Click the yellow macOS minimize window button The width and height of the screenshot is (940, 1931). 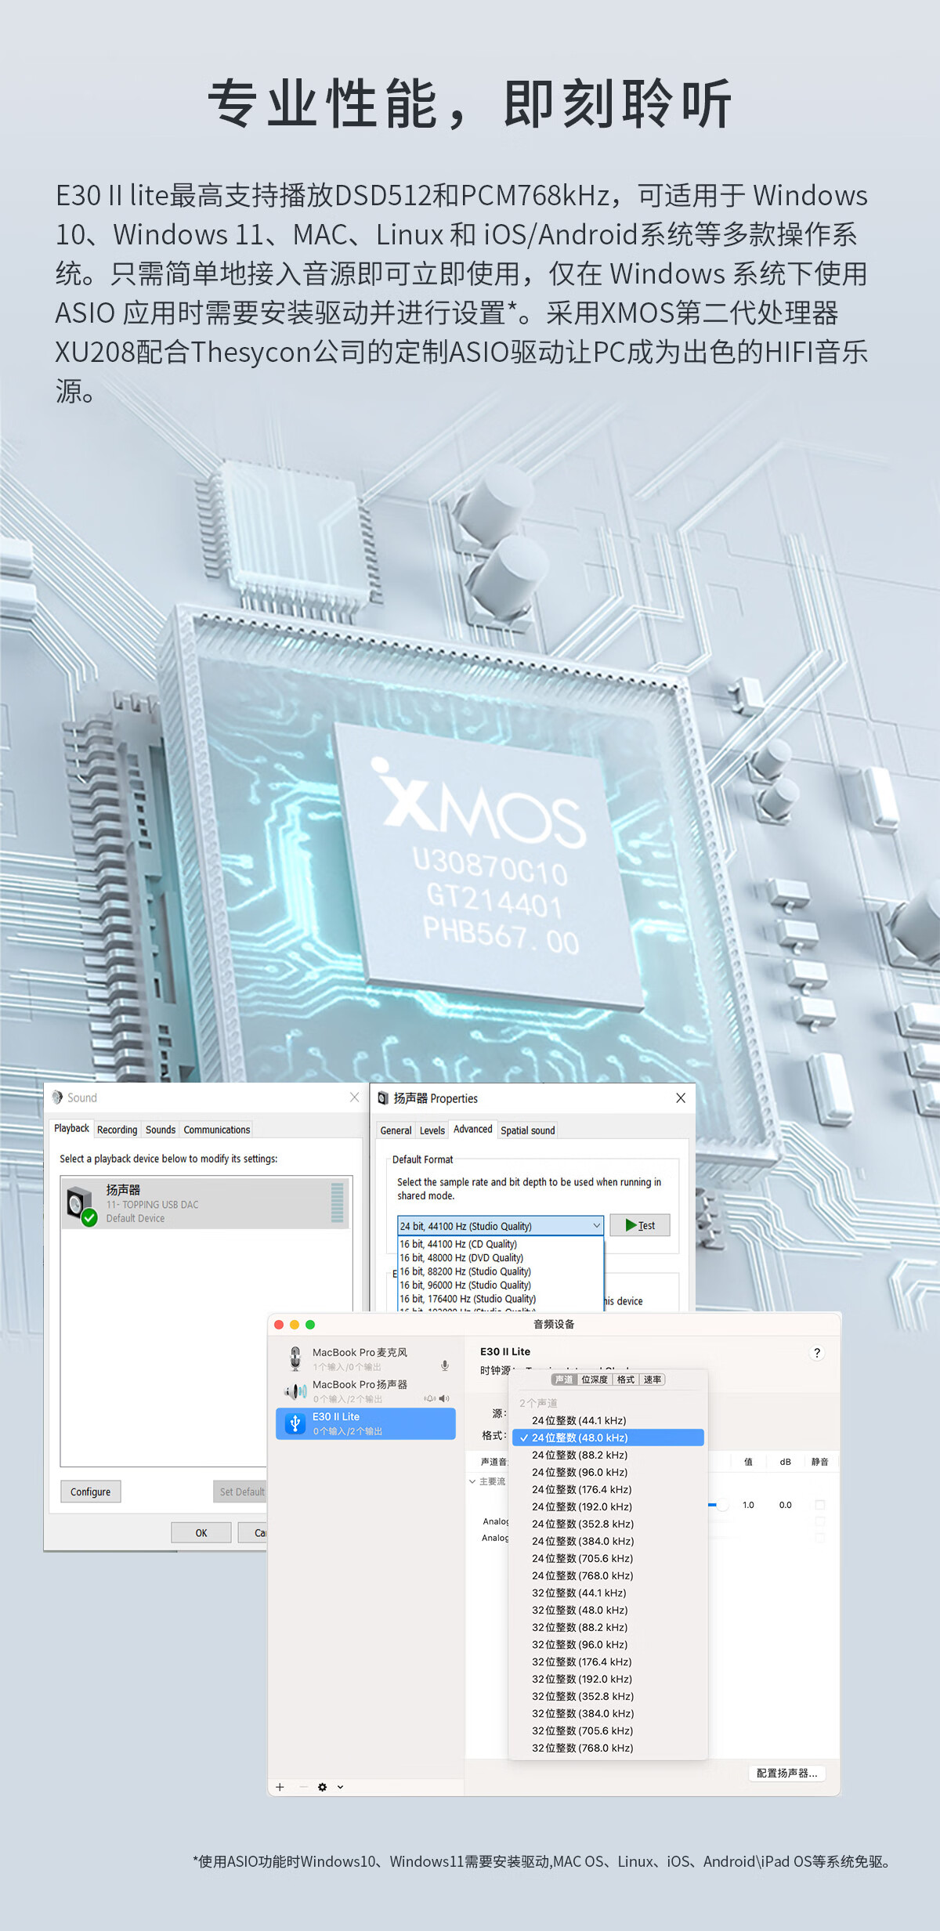click(x=295, y=1325)
